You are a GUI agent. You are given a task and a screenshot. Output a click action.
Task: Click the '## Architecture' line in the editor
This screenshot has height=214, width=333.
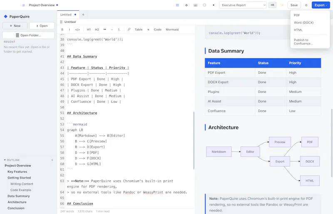(x=82, y=113)
